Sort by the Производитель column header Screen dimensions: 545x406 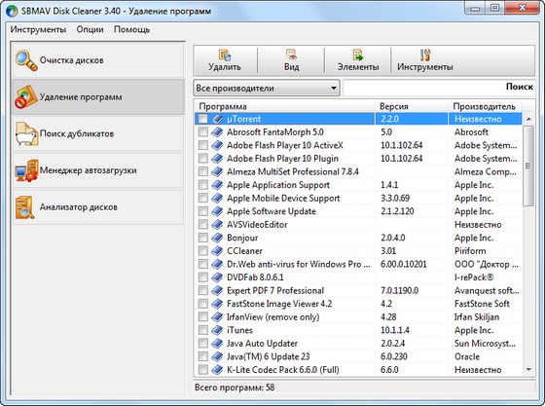(x=485, y=106)
